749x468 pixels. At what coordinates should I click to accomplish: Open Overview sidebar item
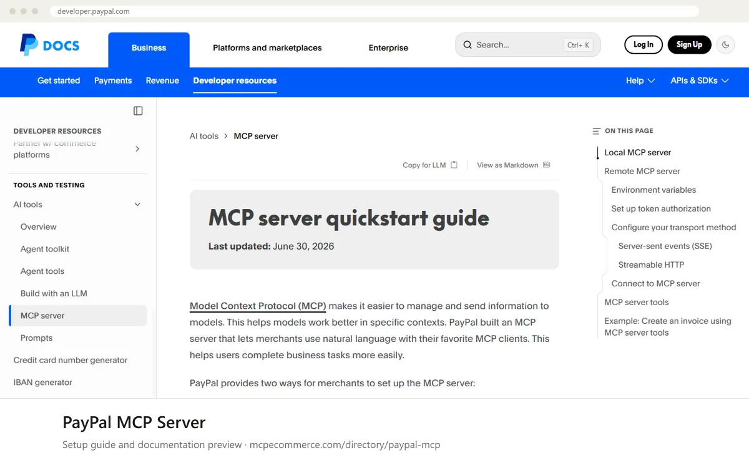(39, 227)
